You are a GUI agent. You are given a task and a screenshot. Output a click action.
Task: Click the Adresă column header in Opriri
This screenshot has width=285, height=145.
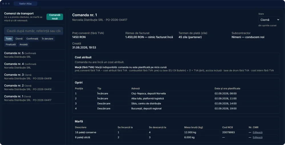(135, 88)
